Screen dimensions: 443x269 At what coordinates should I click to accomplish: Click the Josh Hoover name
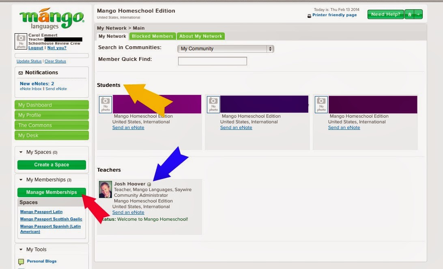click(130, 184)
